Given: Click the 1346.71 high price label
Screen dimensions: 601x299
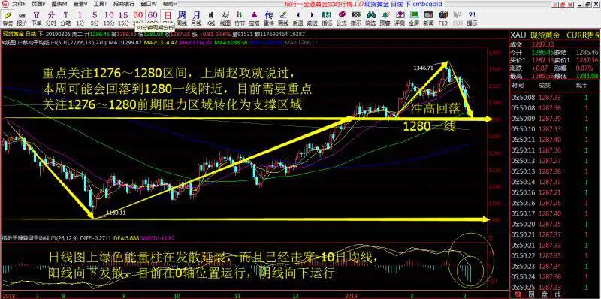Looking at the screenshot, I should click(x=423, y=68).
